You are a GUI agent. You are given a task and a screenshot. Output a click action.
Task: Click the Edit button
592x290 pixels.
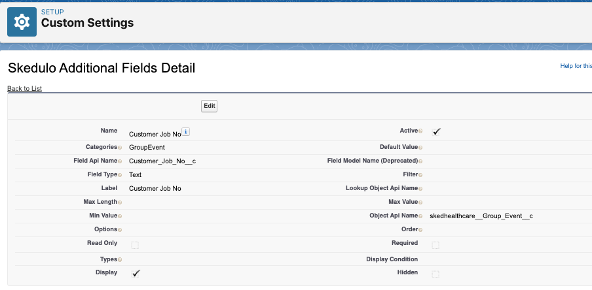209,106
